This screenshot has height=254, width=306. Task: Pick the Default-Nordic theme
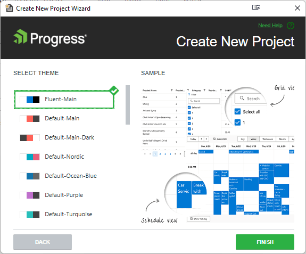64,157
